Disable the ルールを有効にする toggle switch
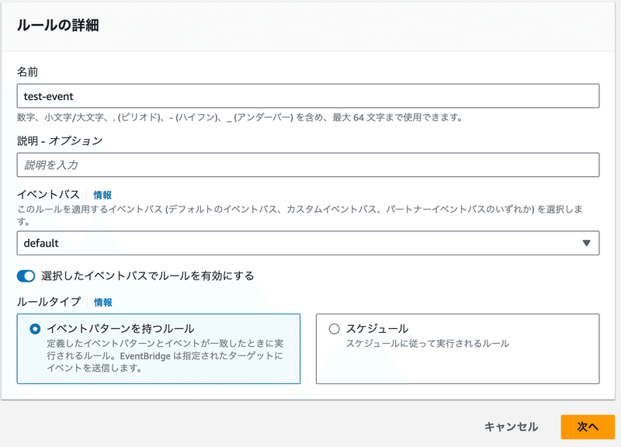 click(x=26, y=276)
